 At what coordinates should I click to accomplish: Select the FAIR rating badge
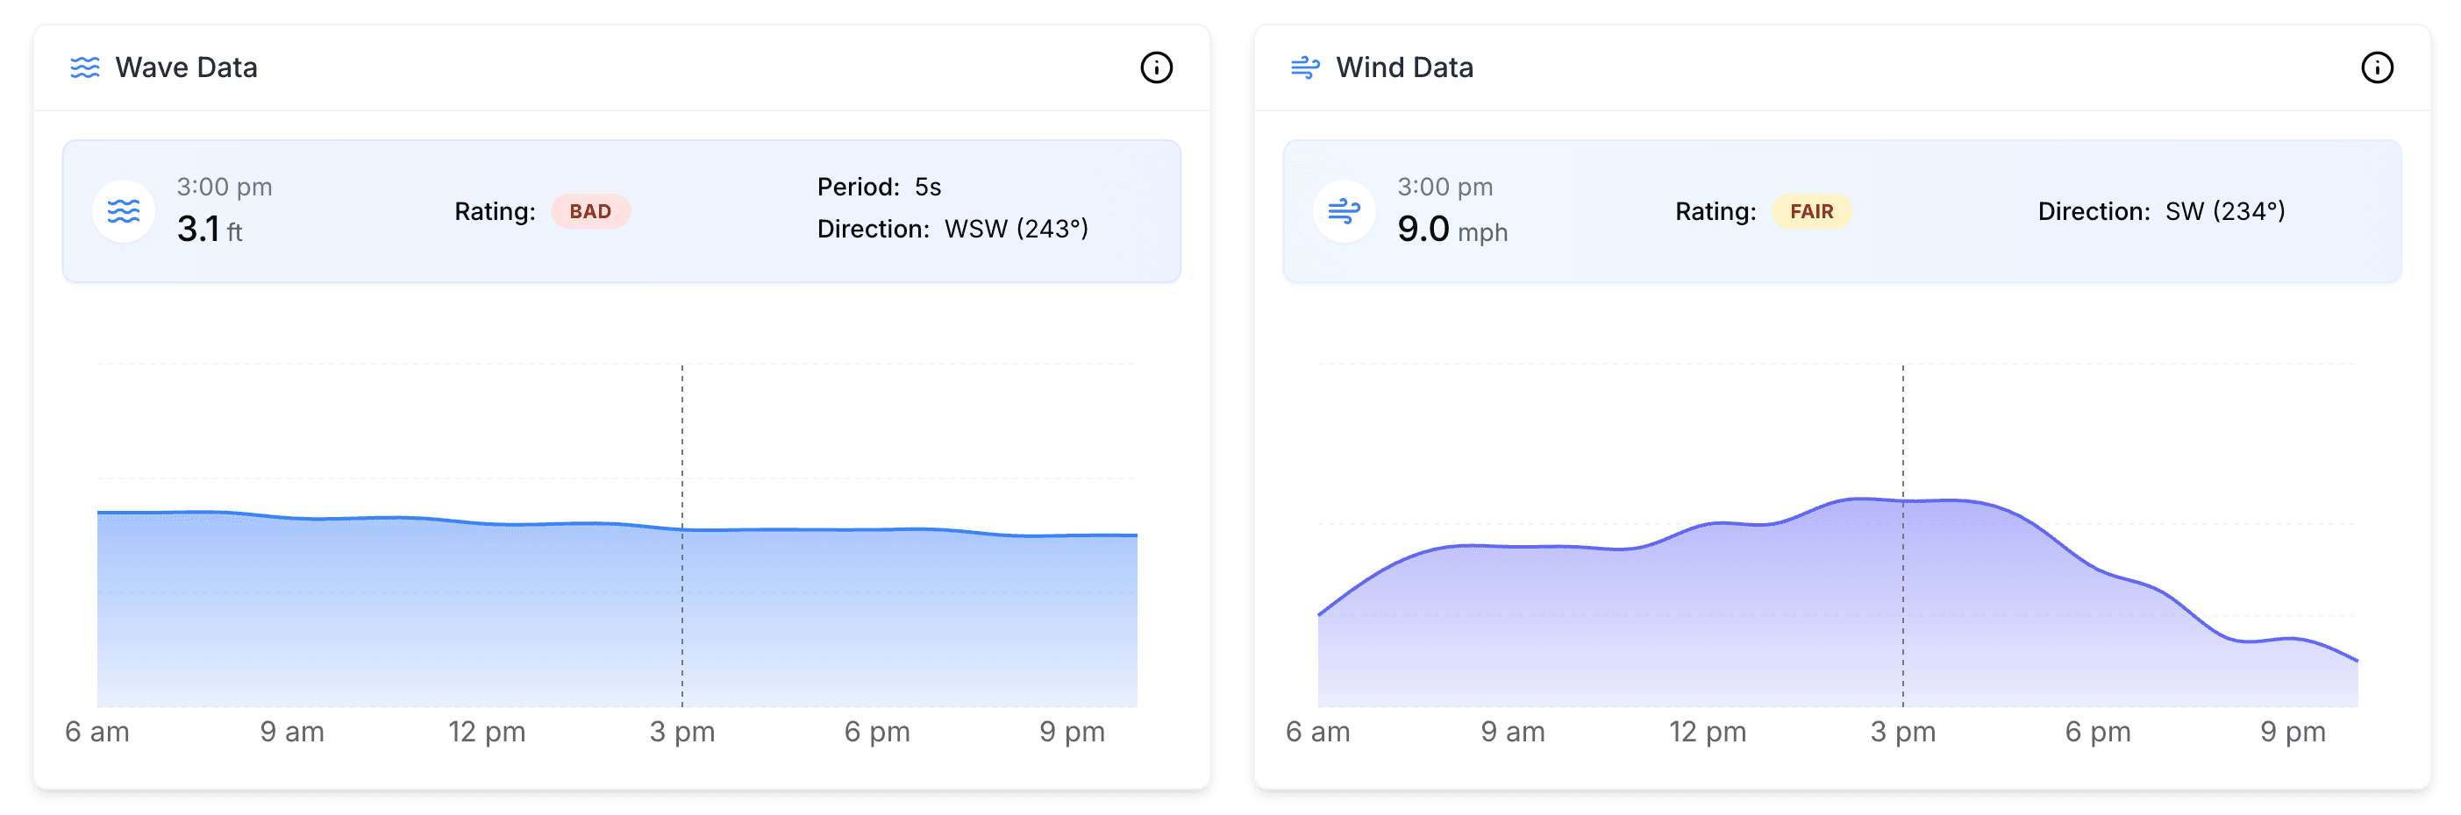click(1809, 212)
